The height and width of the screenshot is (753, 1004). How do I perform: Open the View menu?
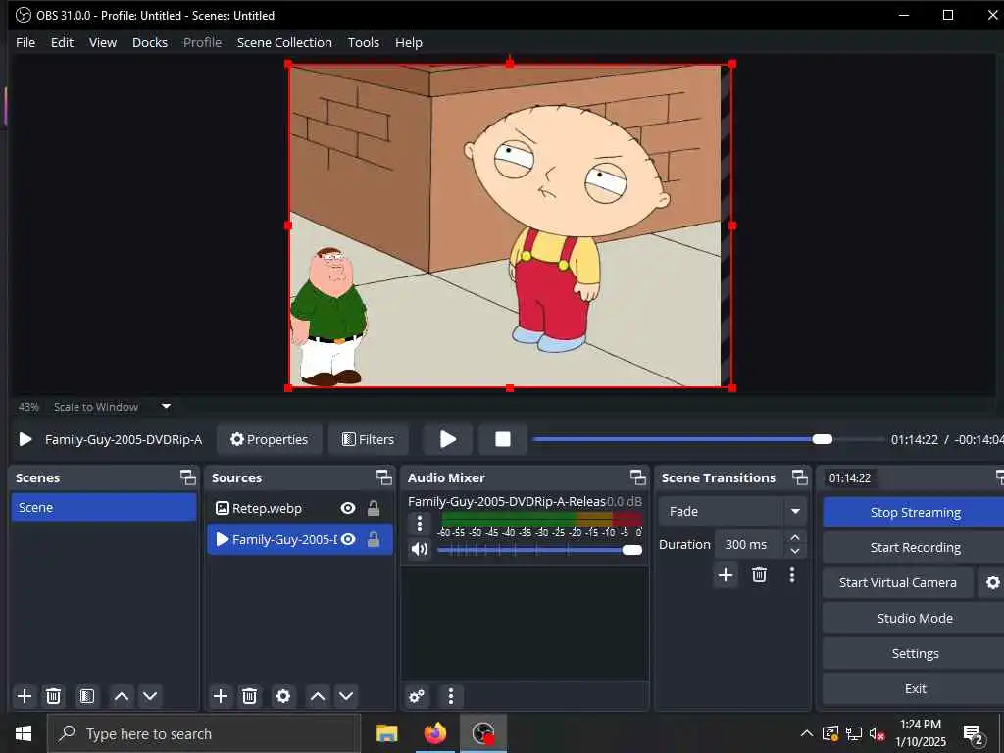(x=102, y=42)
